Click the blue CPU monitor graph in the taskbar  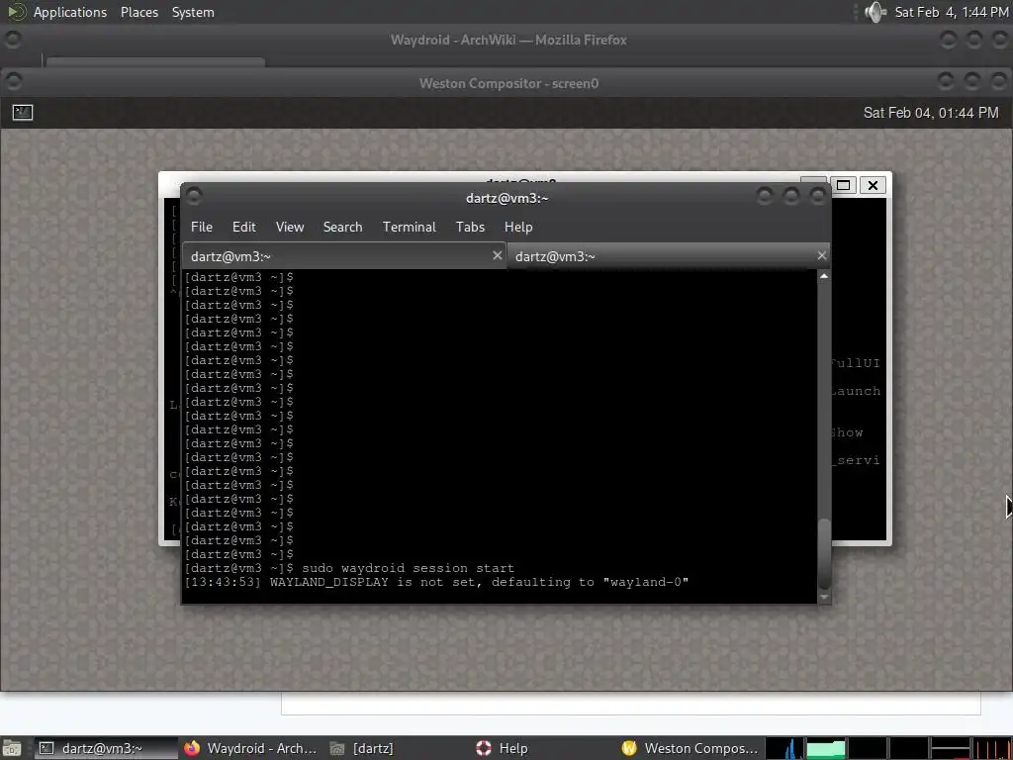784,748
